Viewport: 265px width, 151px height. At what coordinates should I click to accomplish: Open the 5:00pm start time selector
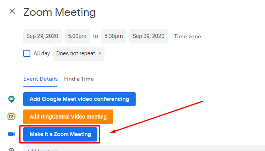77,36
